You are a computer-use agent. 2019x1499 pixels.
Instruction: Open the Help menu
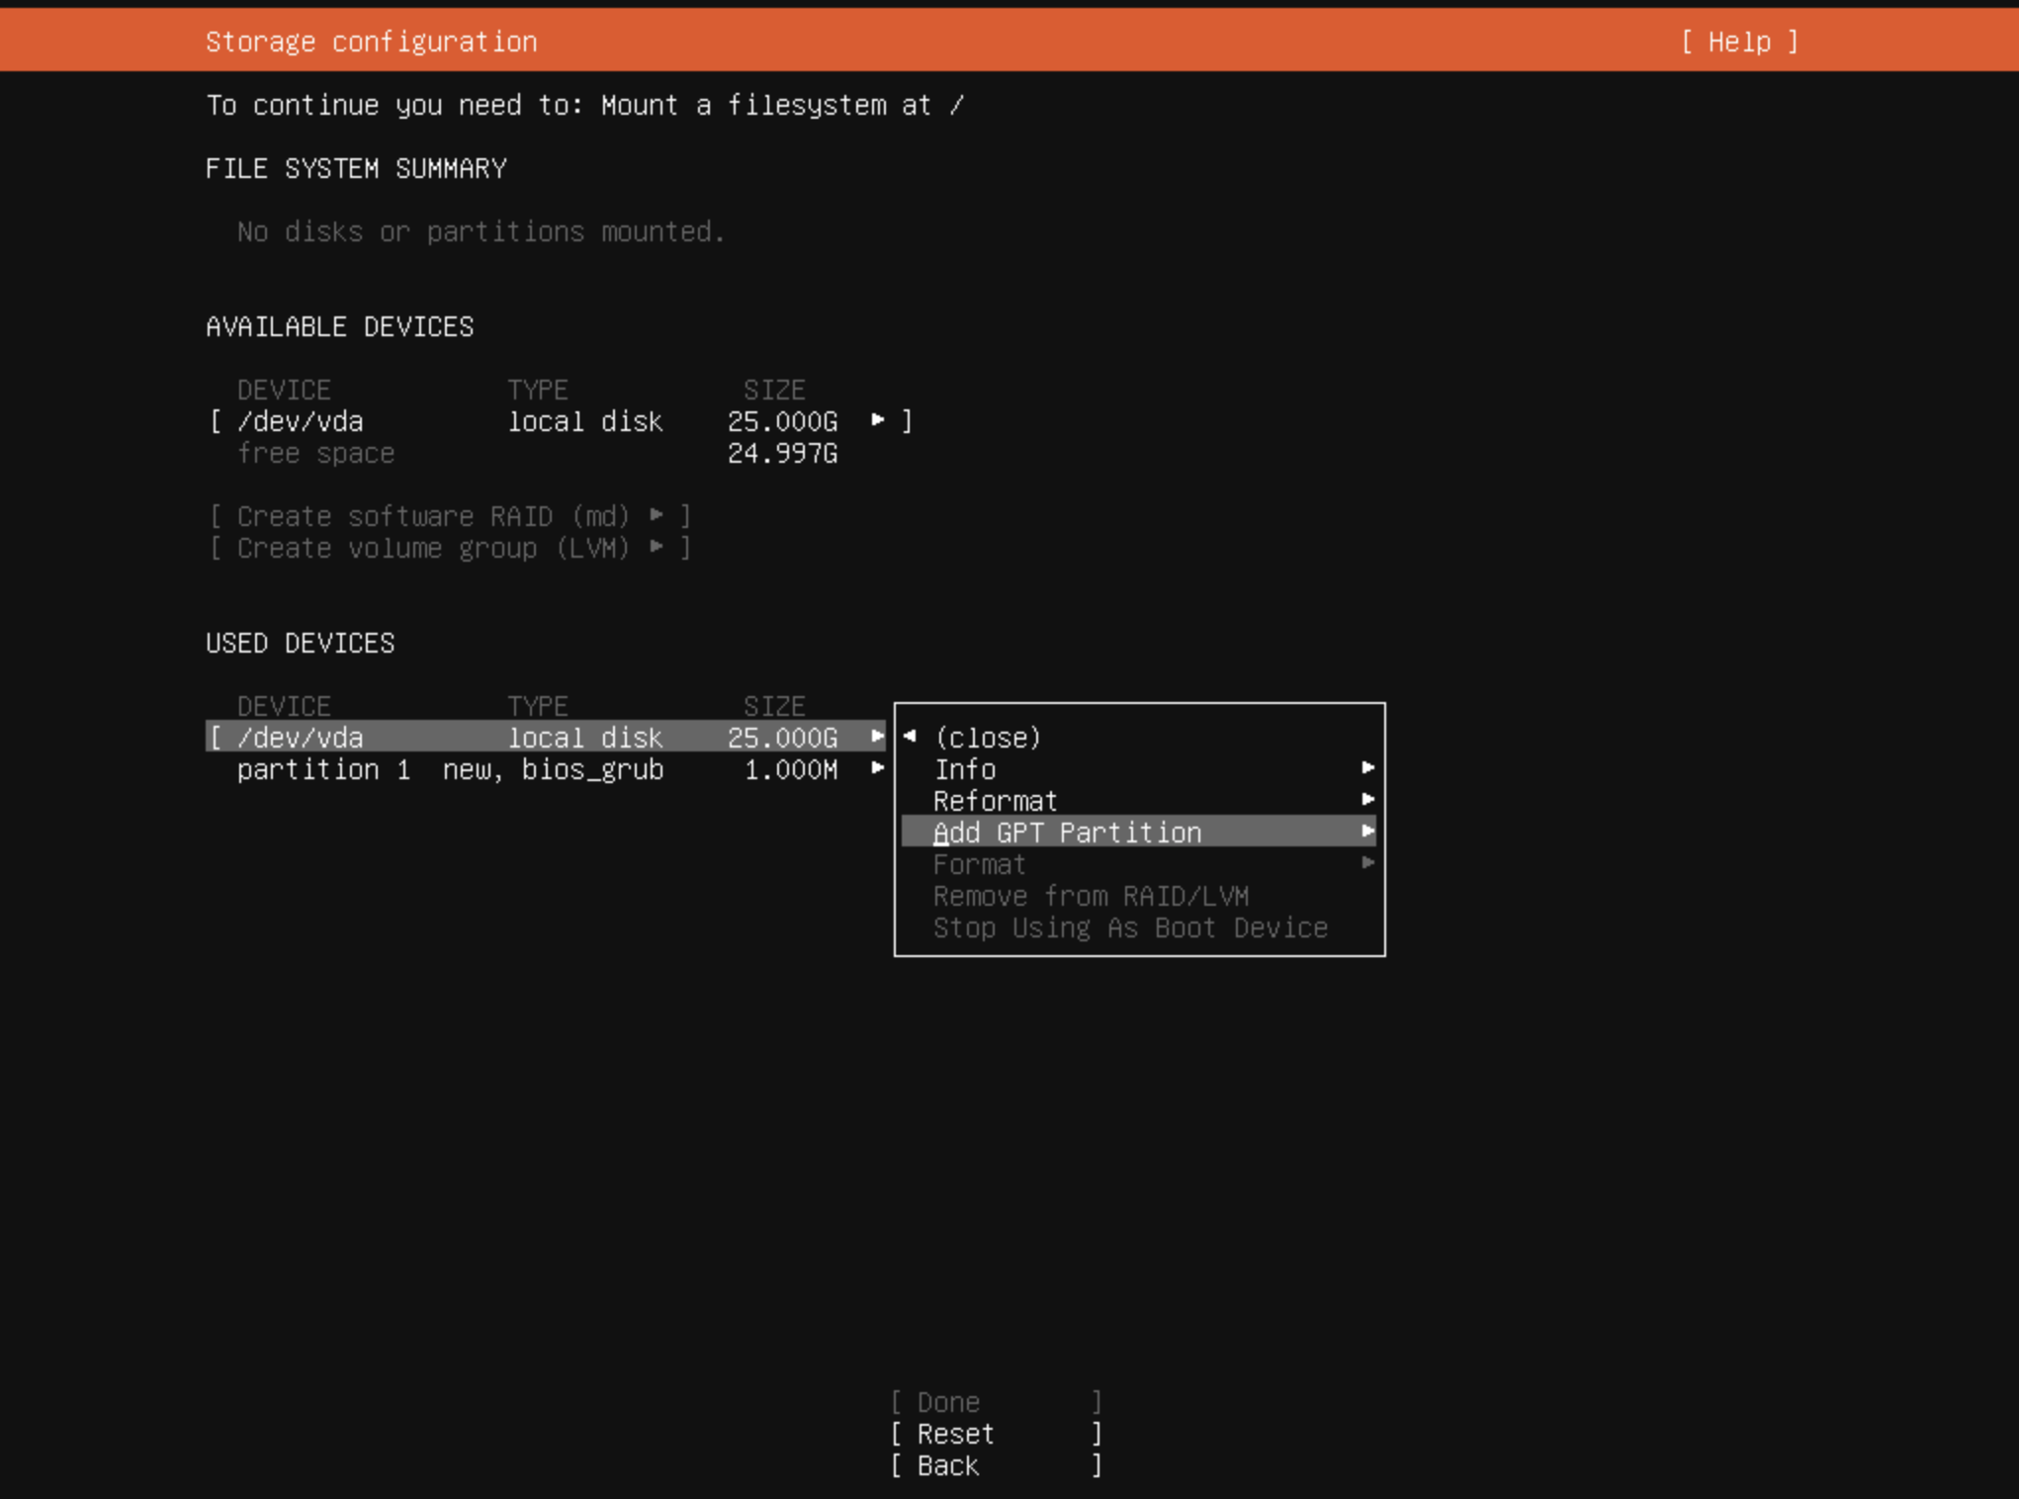[x=1739, y=42]
